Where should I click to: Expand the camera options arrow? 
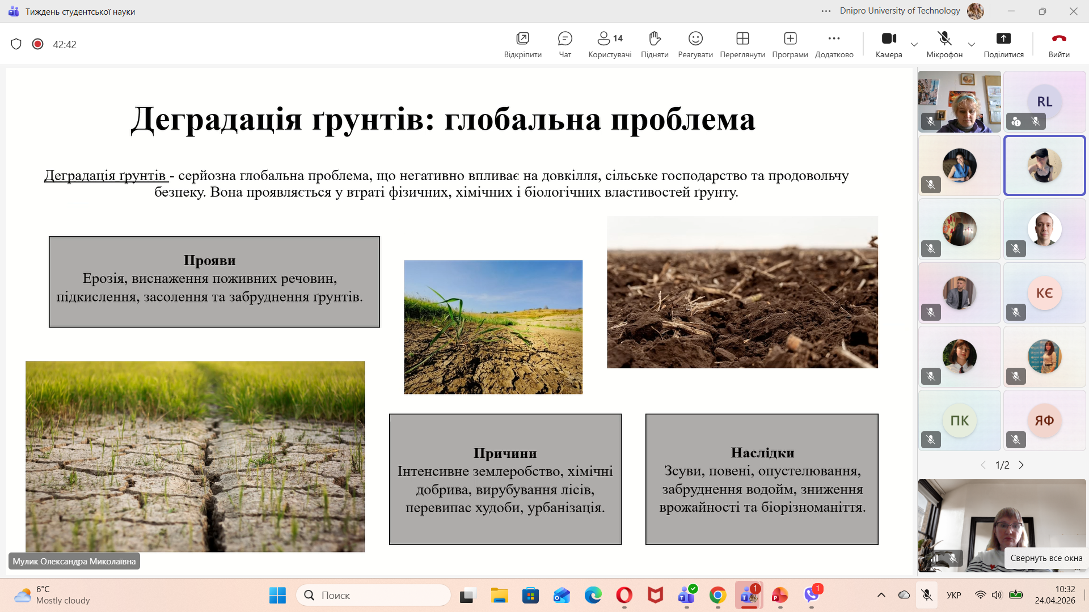(x=914, y=44)
